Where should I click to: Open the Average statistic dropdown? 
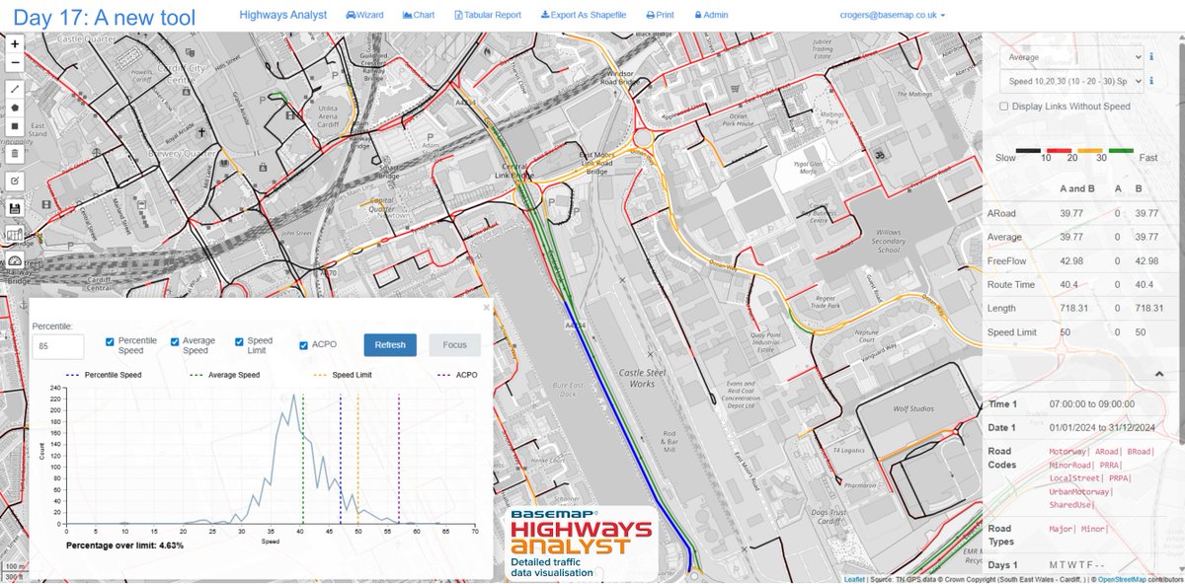tap(1071, 57)
